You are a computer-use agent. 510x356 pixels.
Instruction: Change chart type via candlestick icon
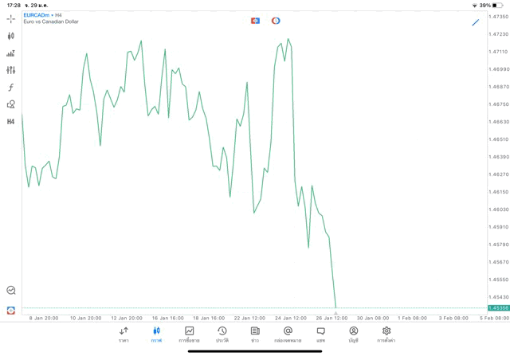[x=10, y=36]
